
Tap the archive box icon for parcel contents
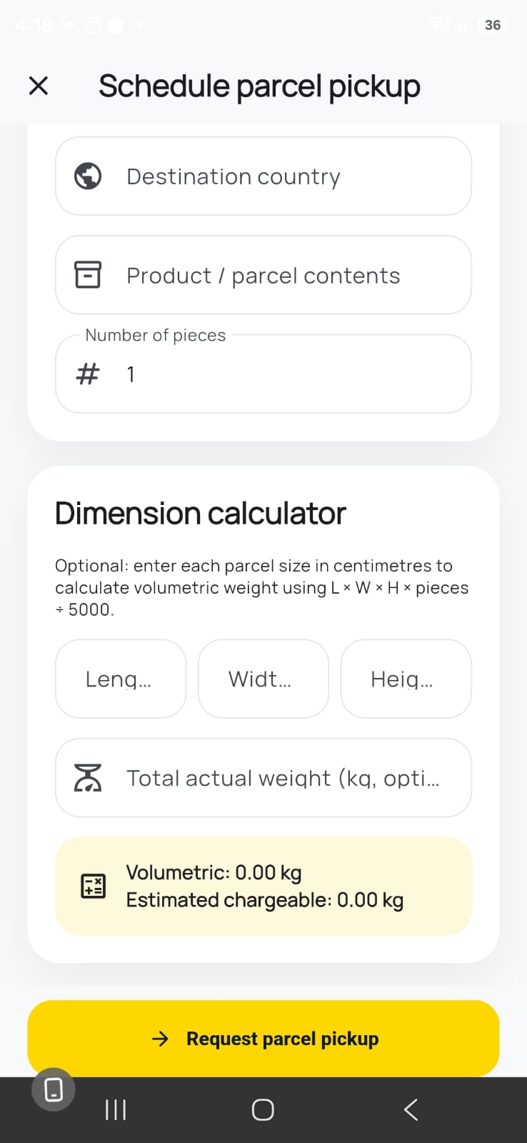tap(88, 275)
